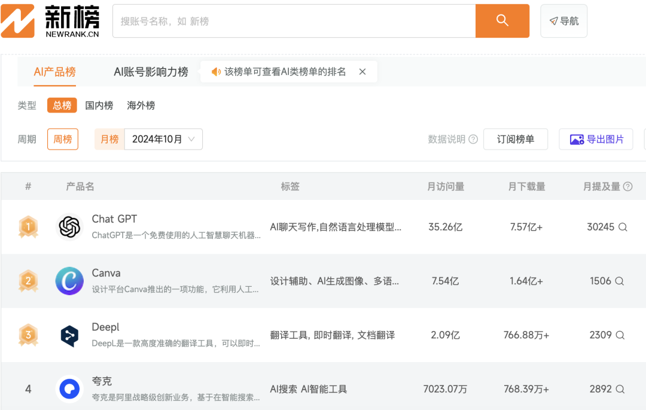646x410 pixels.
Task: Click 夸克's 7023.07万 visits value
Action: click(446, 389)
